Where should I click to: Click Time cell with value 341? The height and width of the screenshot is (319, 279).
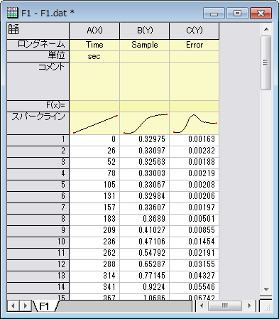94,288
